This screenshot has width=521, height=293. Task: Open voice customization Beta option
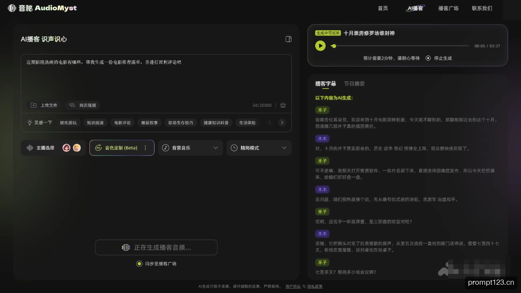pos(122,148)
